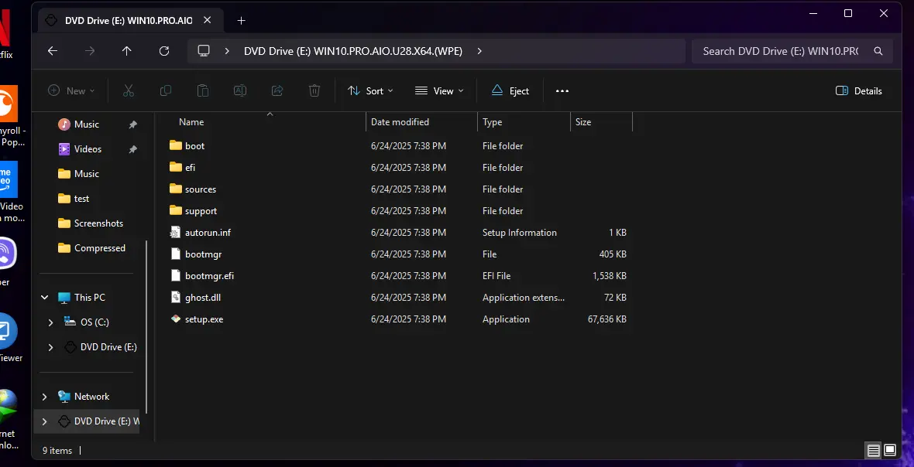This screenshot has height=467, width=914.
Task: Click the 9 items status text
Action: coord(57,451)
